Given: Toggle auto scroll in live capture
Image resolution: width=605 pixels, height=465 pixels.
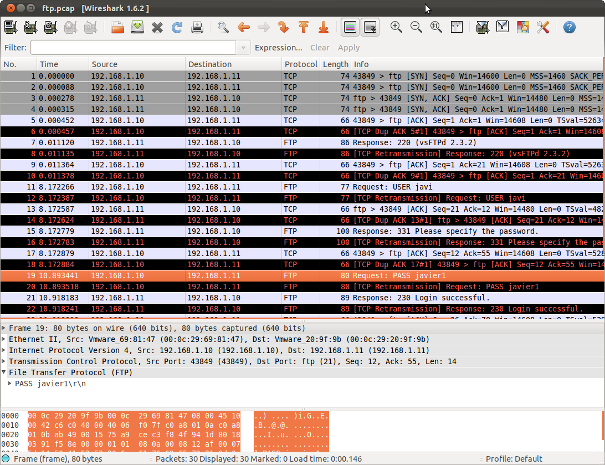Looking at the screenshot, I should click(x=370, y=27).
